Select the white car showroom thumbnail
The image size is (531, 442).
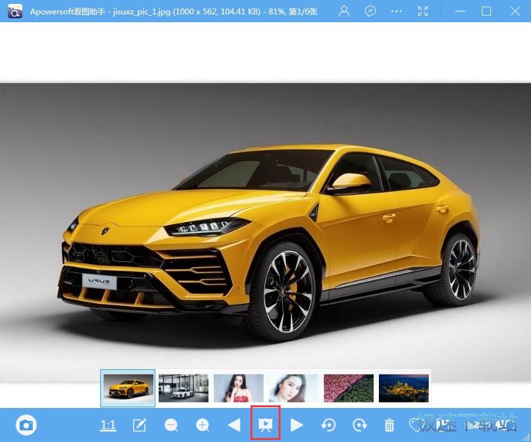[183, 388]
